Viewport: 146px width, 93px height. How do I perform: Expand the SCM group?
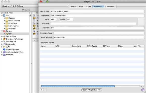point(2,47)
